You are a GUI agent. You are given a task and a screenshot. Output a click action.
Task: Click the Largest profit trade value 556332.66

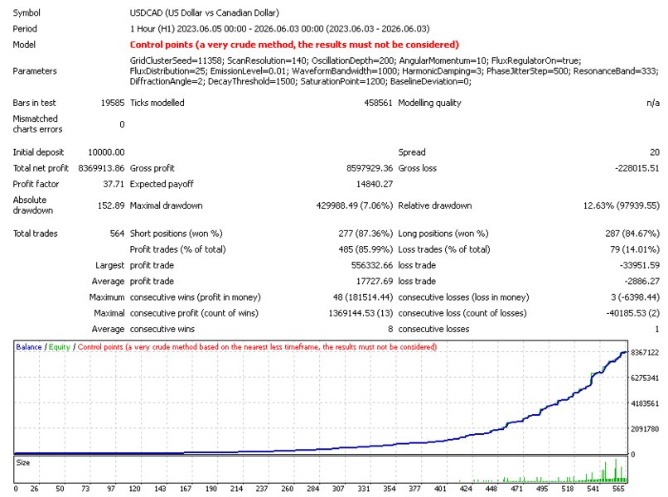pos(372,265)
